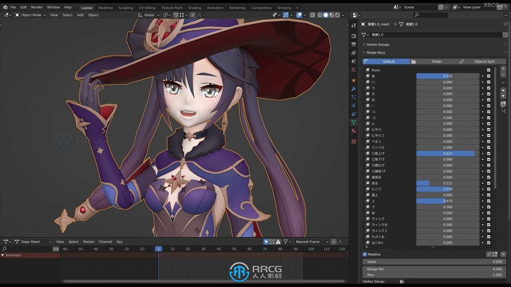Screen dimensions: 511x287
Task: Open the viewport Add menu
Action: pyautogui.click(x=80, y=15)
